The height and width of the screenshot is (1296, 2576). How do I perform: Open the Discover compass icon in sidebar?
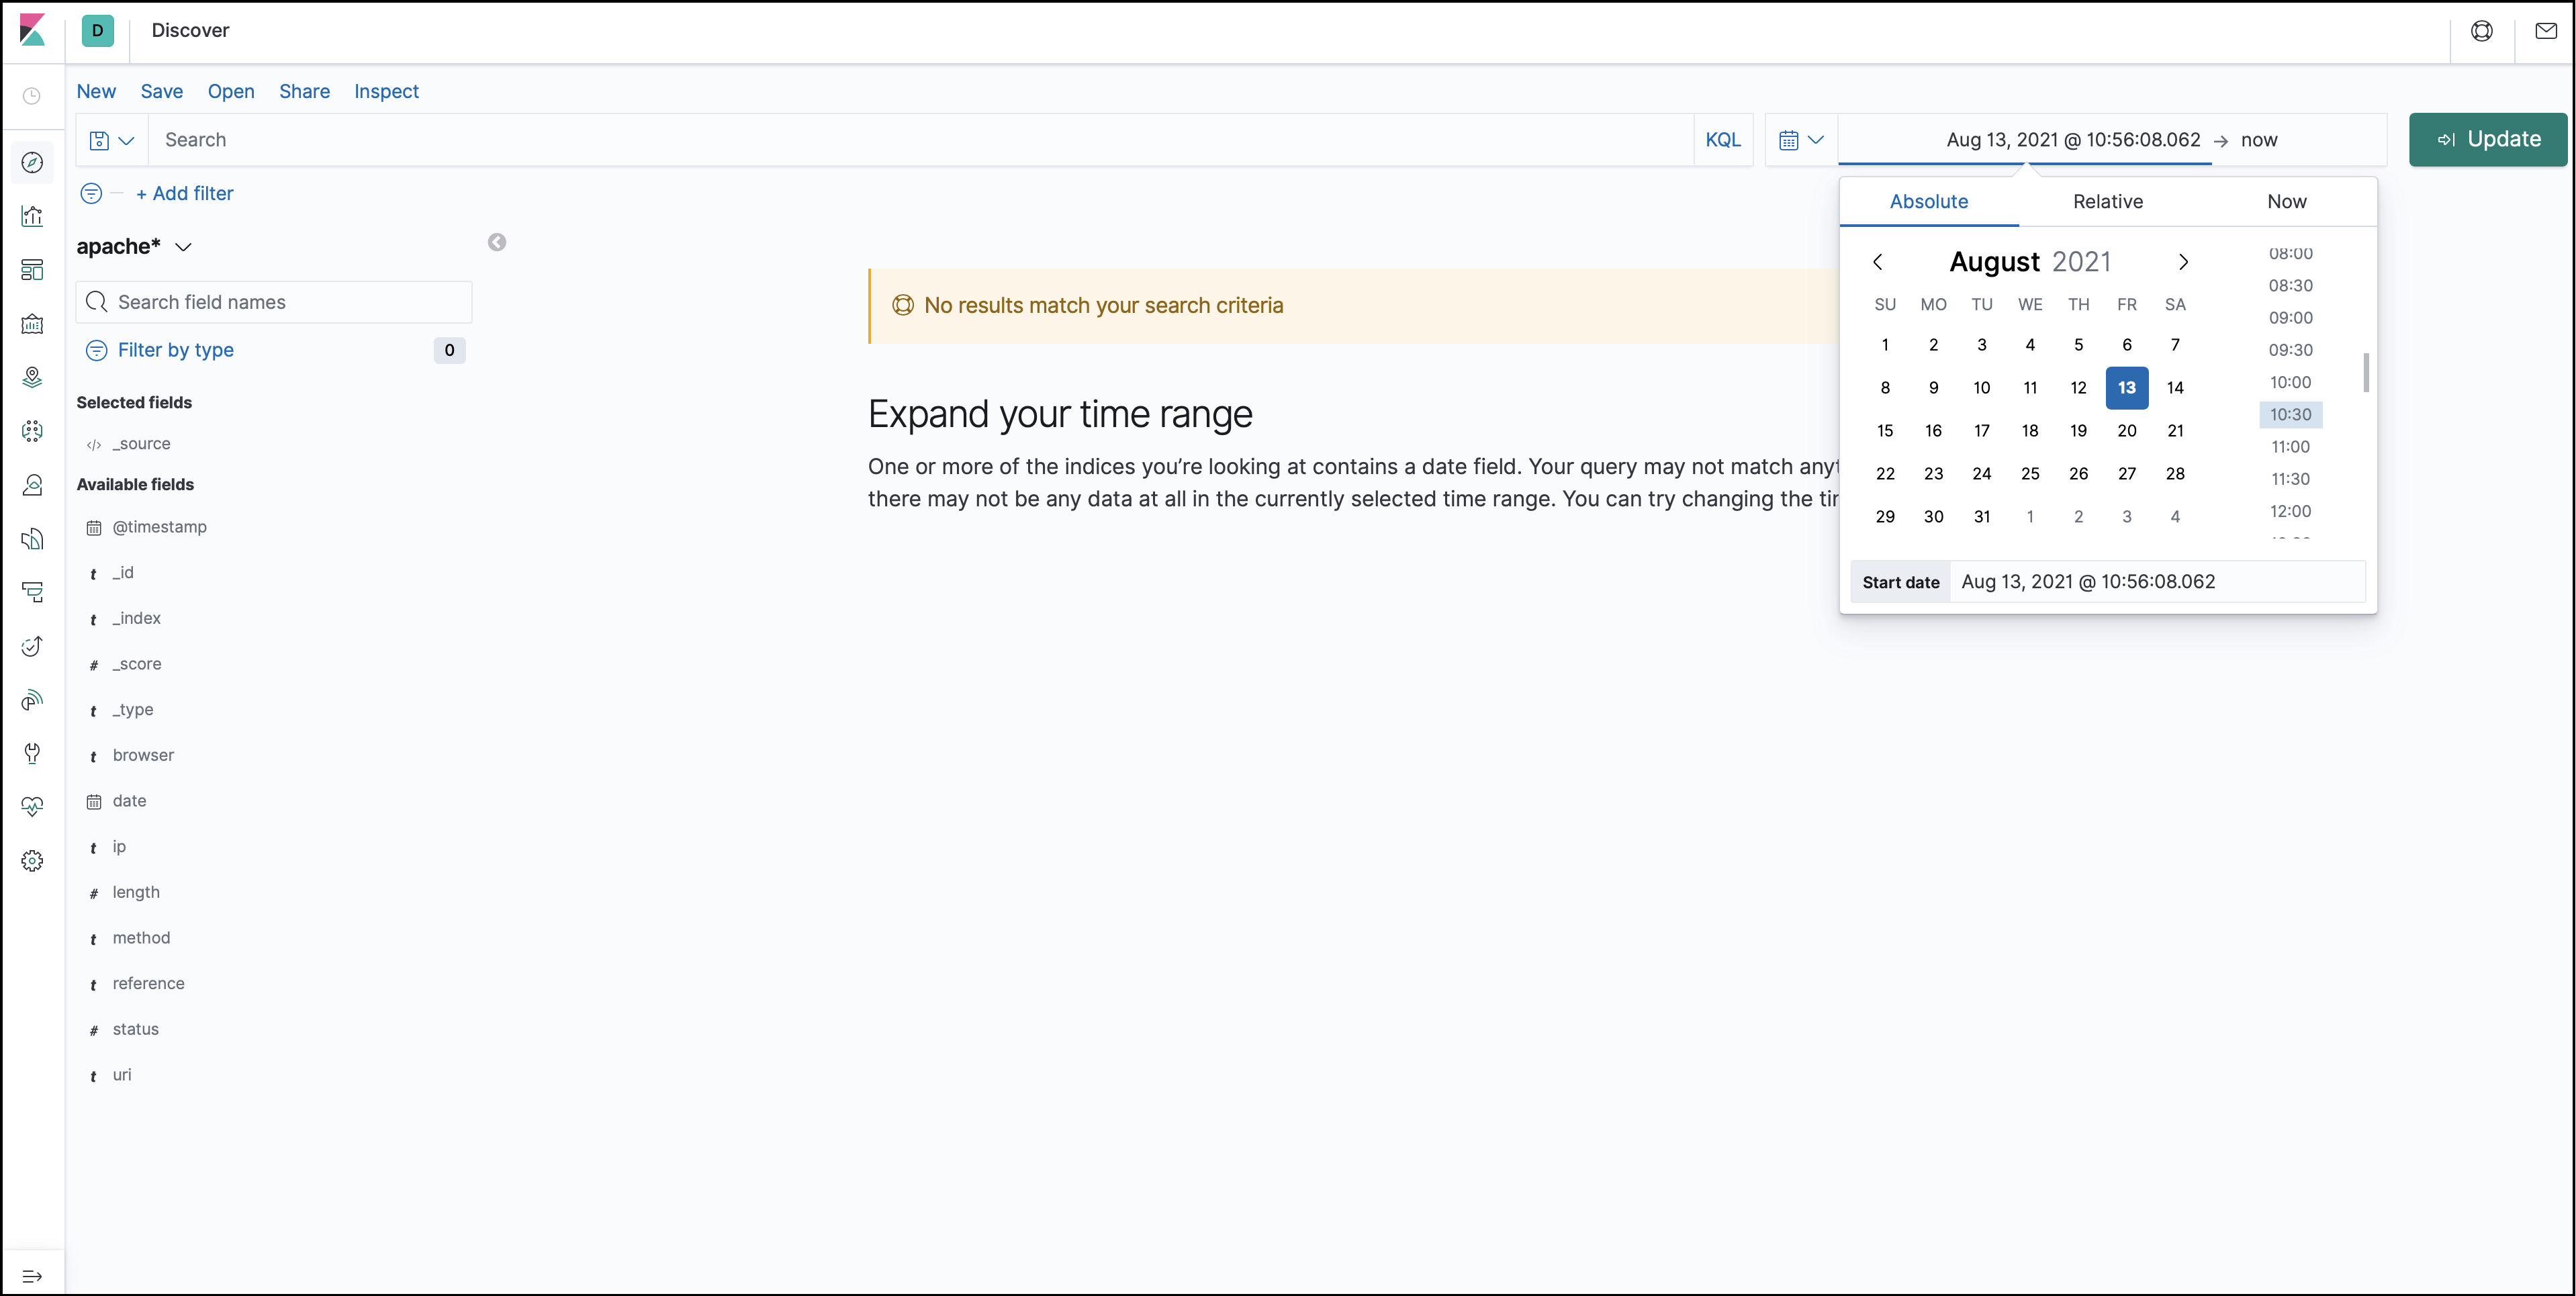click(32, 162)
